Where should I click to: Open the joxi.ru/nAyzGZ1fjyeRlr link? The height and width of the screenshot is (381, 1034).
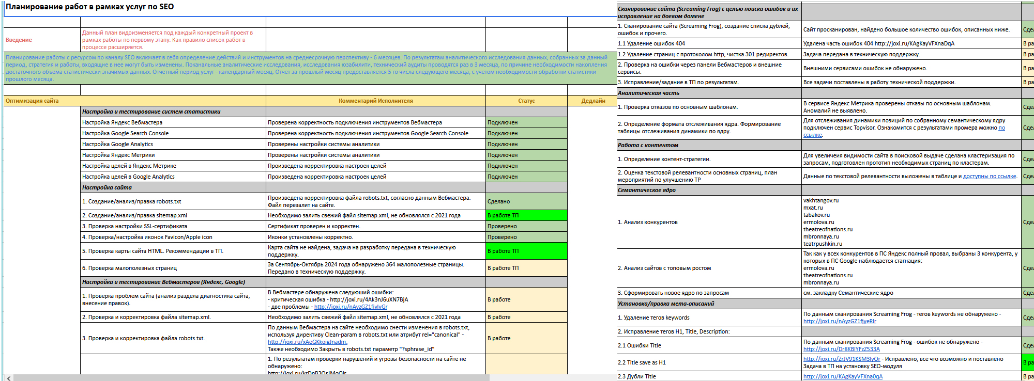[x=840, y=321]
